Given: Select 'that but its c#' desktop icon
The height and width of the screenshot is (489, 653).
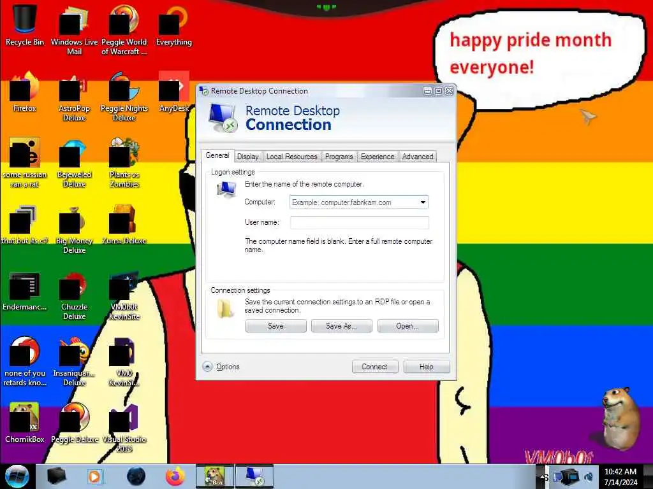Looking at the screenshot, I should [25, 223].
